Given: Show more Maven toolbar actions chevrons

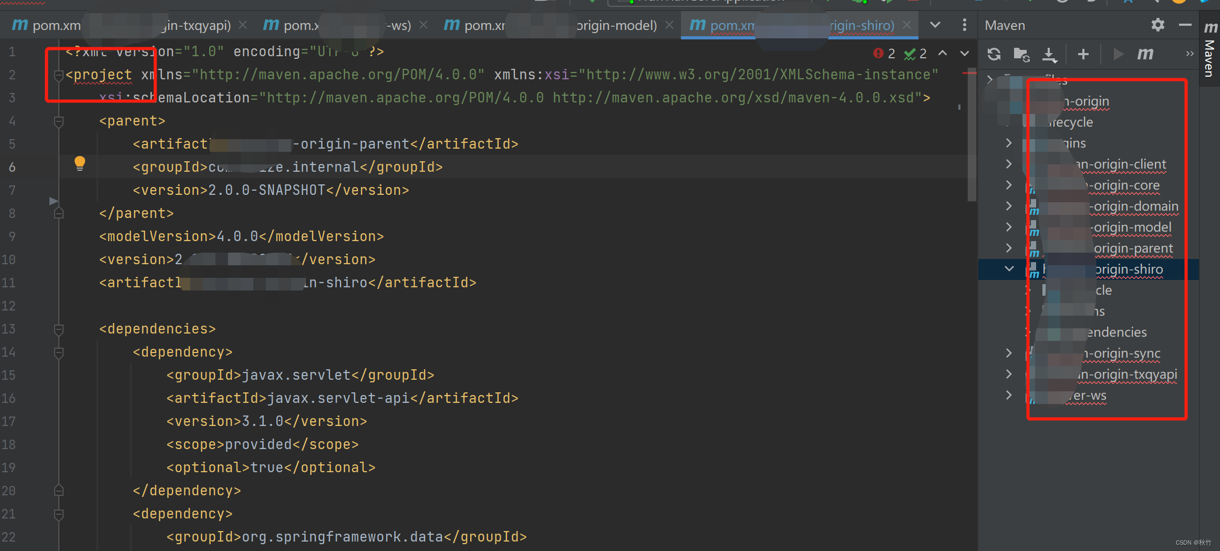Looking at the screenshot, I should [1190, 54].
